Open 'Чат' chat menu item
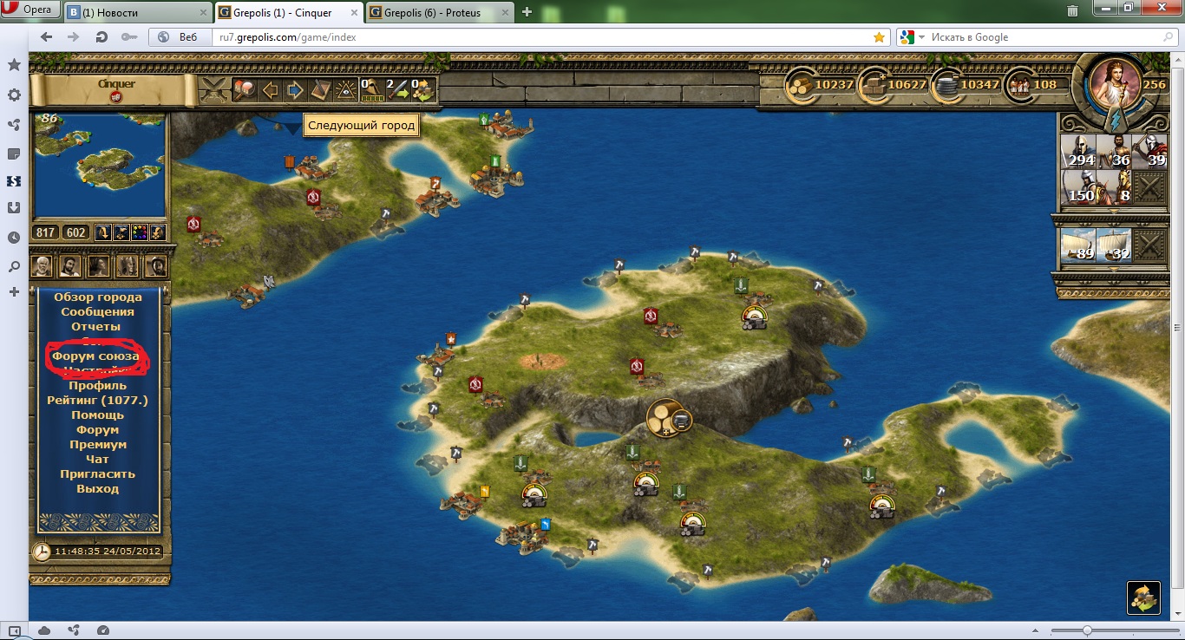 (x=98, y=460)
